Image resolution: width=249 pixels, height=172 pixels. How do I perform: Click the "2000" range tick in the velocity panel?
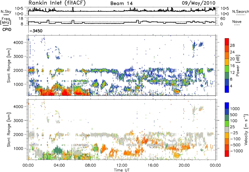tap(18, 134)
